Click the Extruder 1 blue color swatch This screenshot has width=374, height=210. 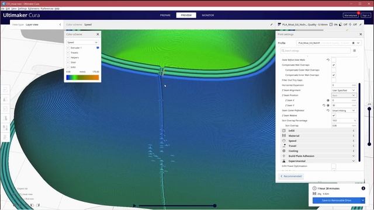tap(98, 48)
